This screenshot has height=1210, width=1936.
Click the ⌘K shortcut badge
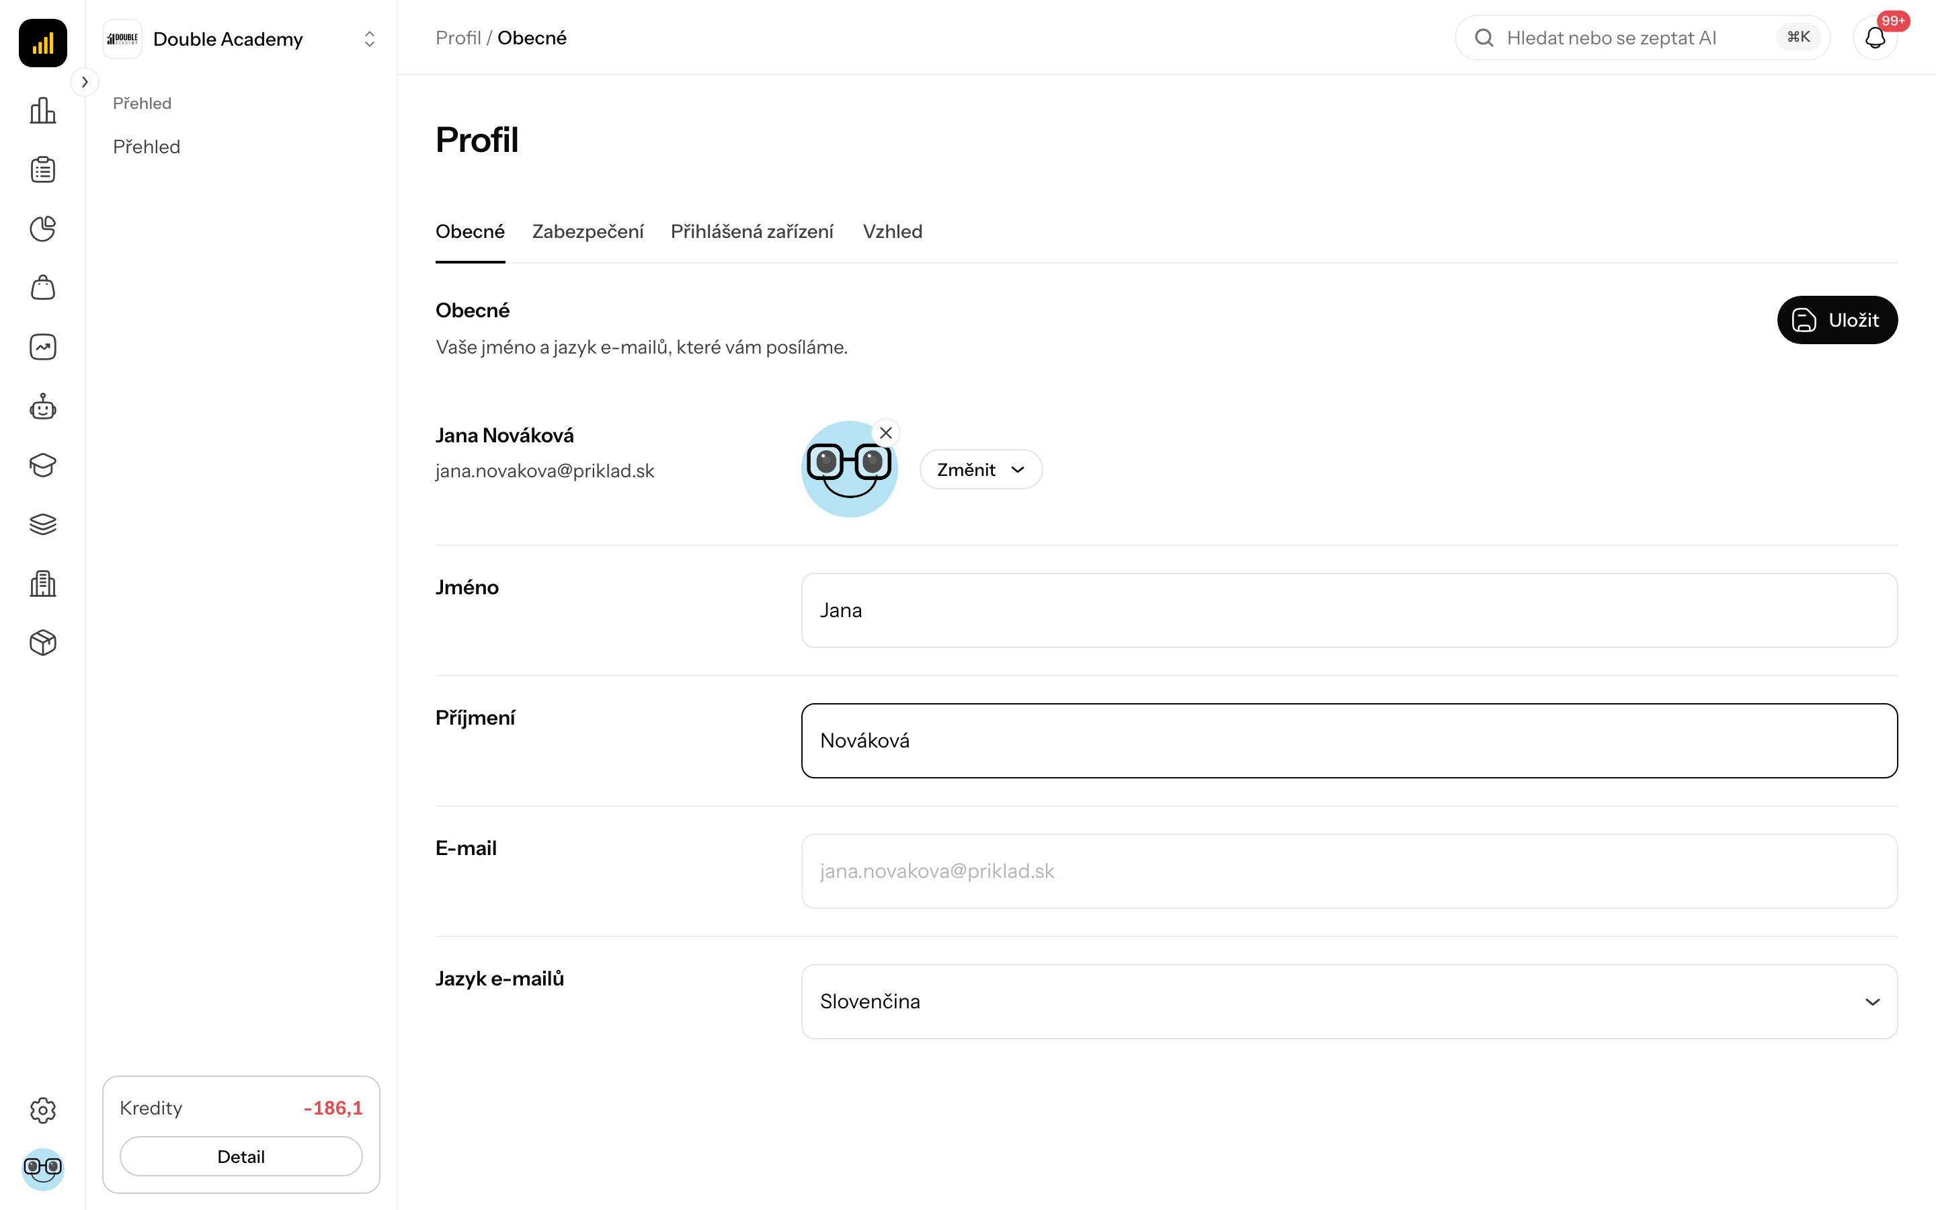[1798, 38]
